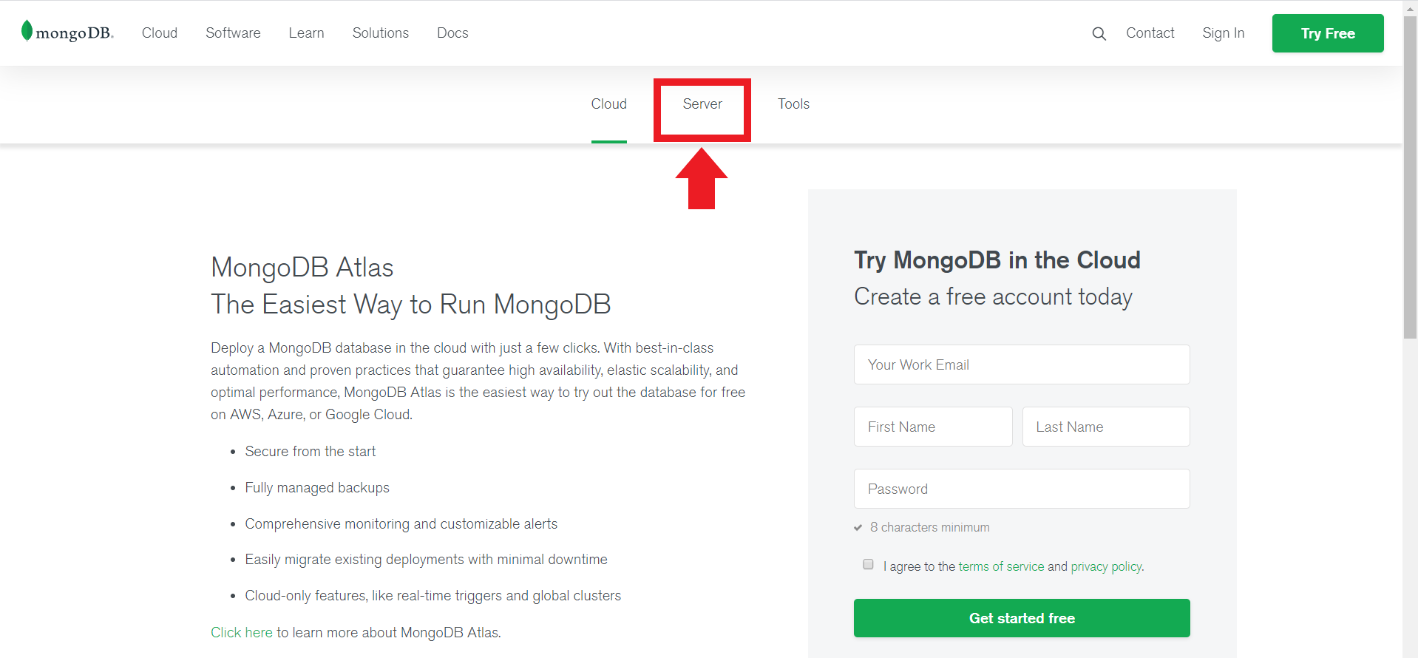The image size is (1418, 658).
Task: Click 'Fully managed backups' bullet text
Action: 317,487
